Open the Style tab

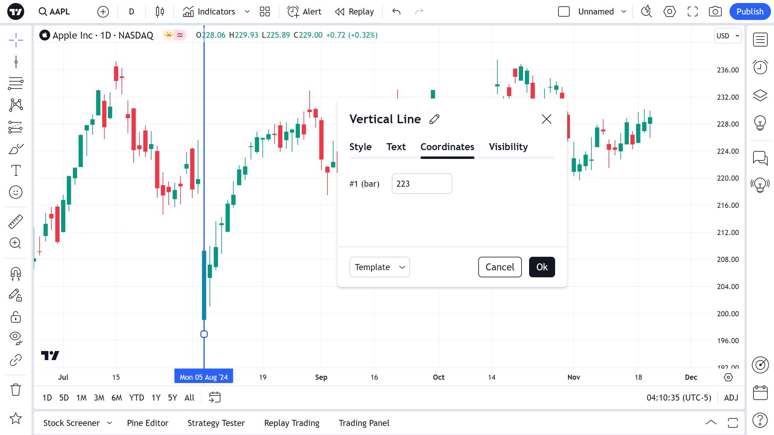[360, 147]
